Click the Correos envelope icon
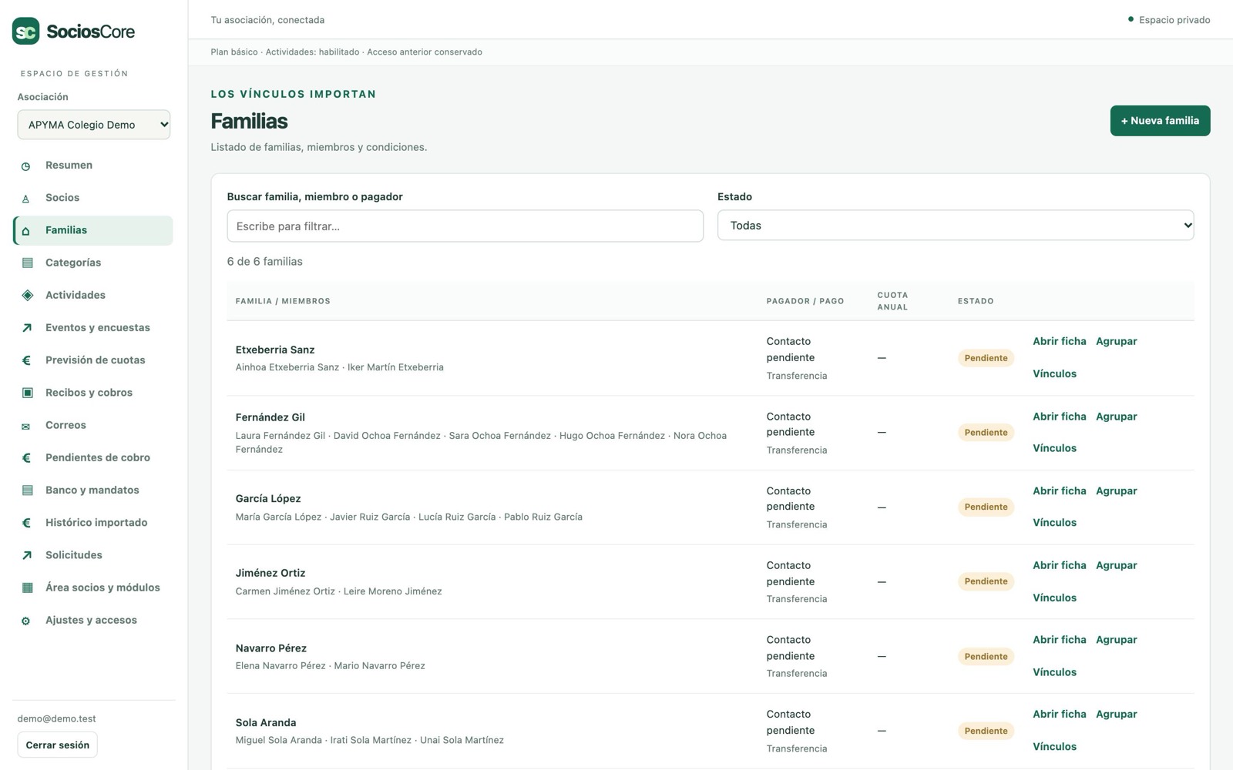The width and height of the screenshot is (1233, 770). [x=26, y=426]
